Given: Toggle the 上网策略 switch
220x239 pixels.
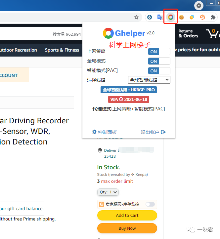Looking at the screenshot, I should point(159,52).
